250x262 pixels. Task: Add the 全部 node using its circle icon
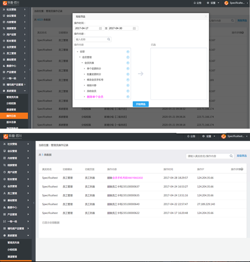[x=128, y=52]
